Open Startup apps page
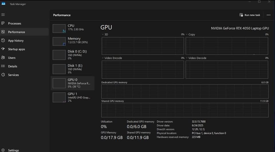 pyautogui.click(x=17, y=49)
